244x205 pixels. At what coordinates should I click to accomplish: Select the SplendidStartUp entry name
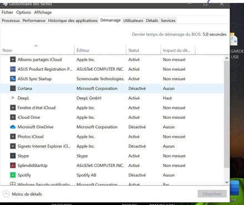pos(32,165)
